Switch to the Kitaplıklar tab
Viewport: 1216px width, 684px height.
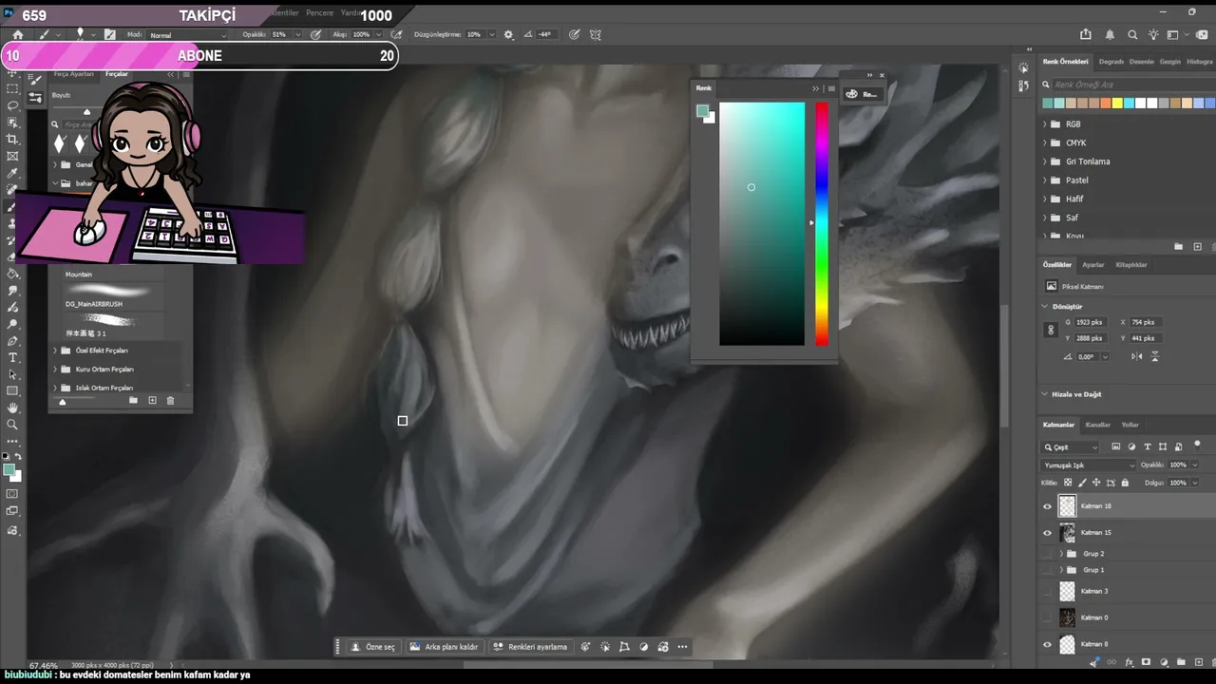1131,265
